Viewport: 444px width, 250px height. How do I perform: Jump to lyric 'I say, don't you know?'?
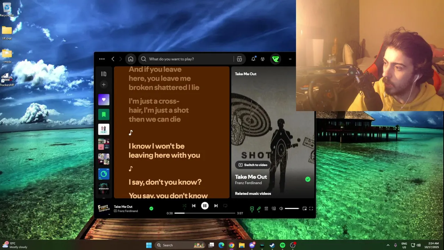pos(165,182)
